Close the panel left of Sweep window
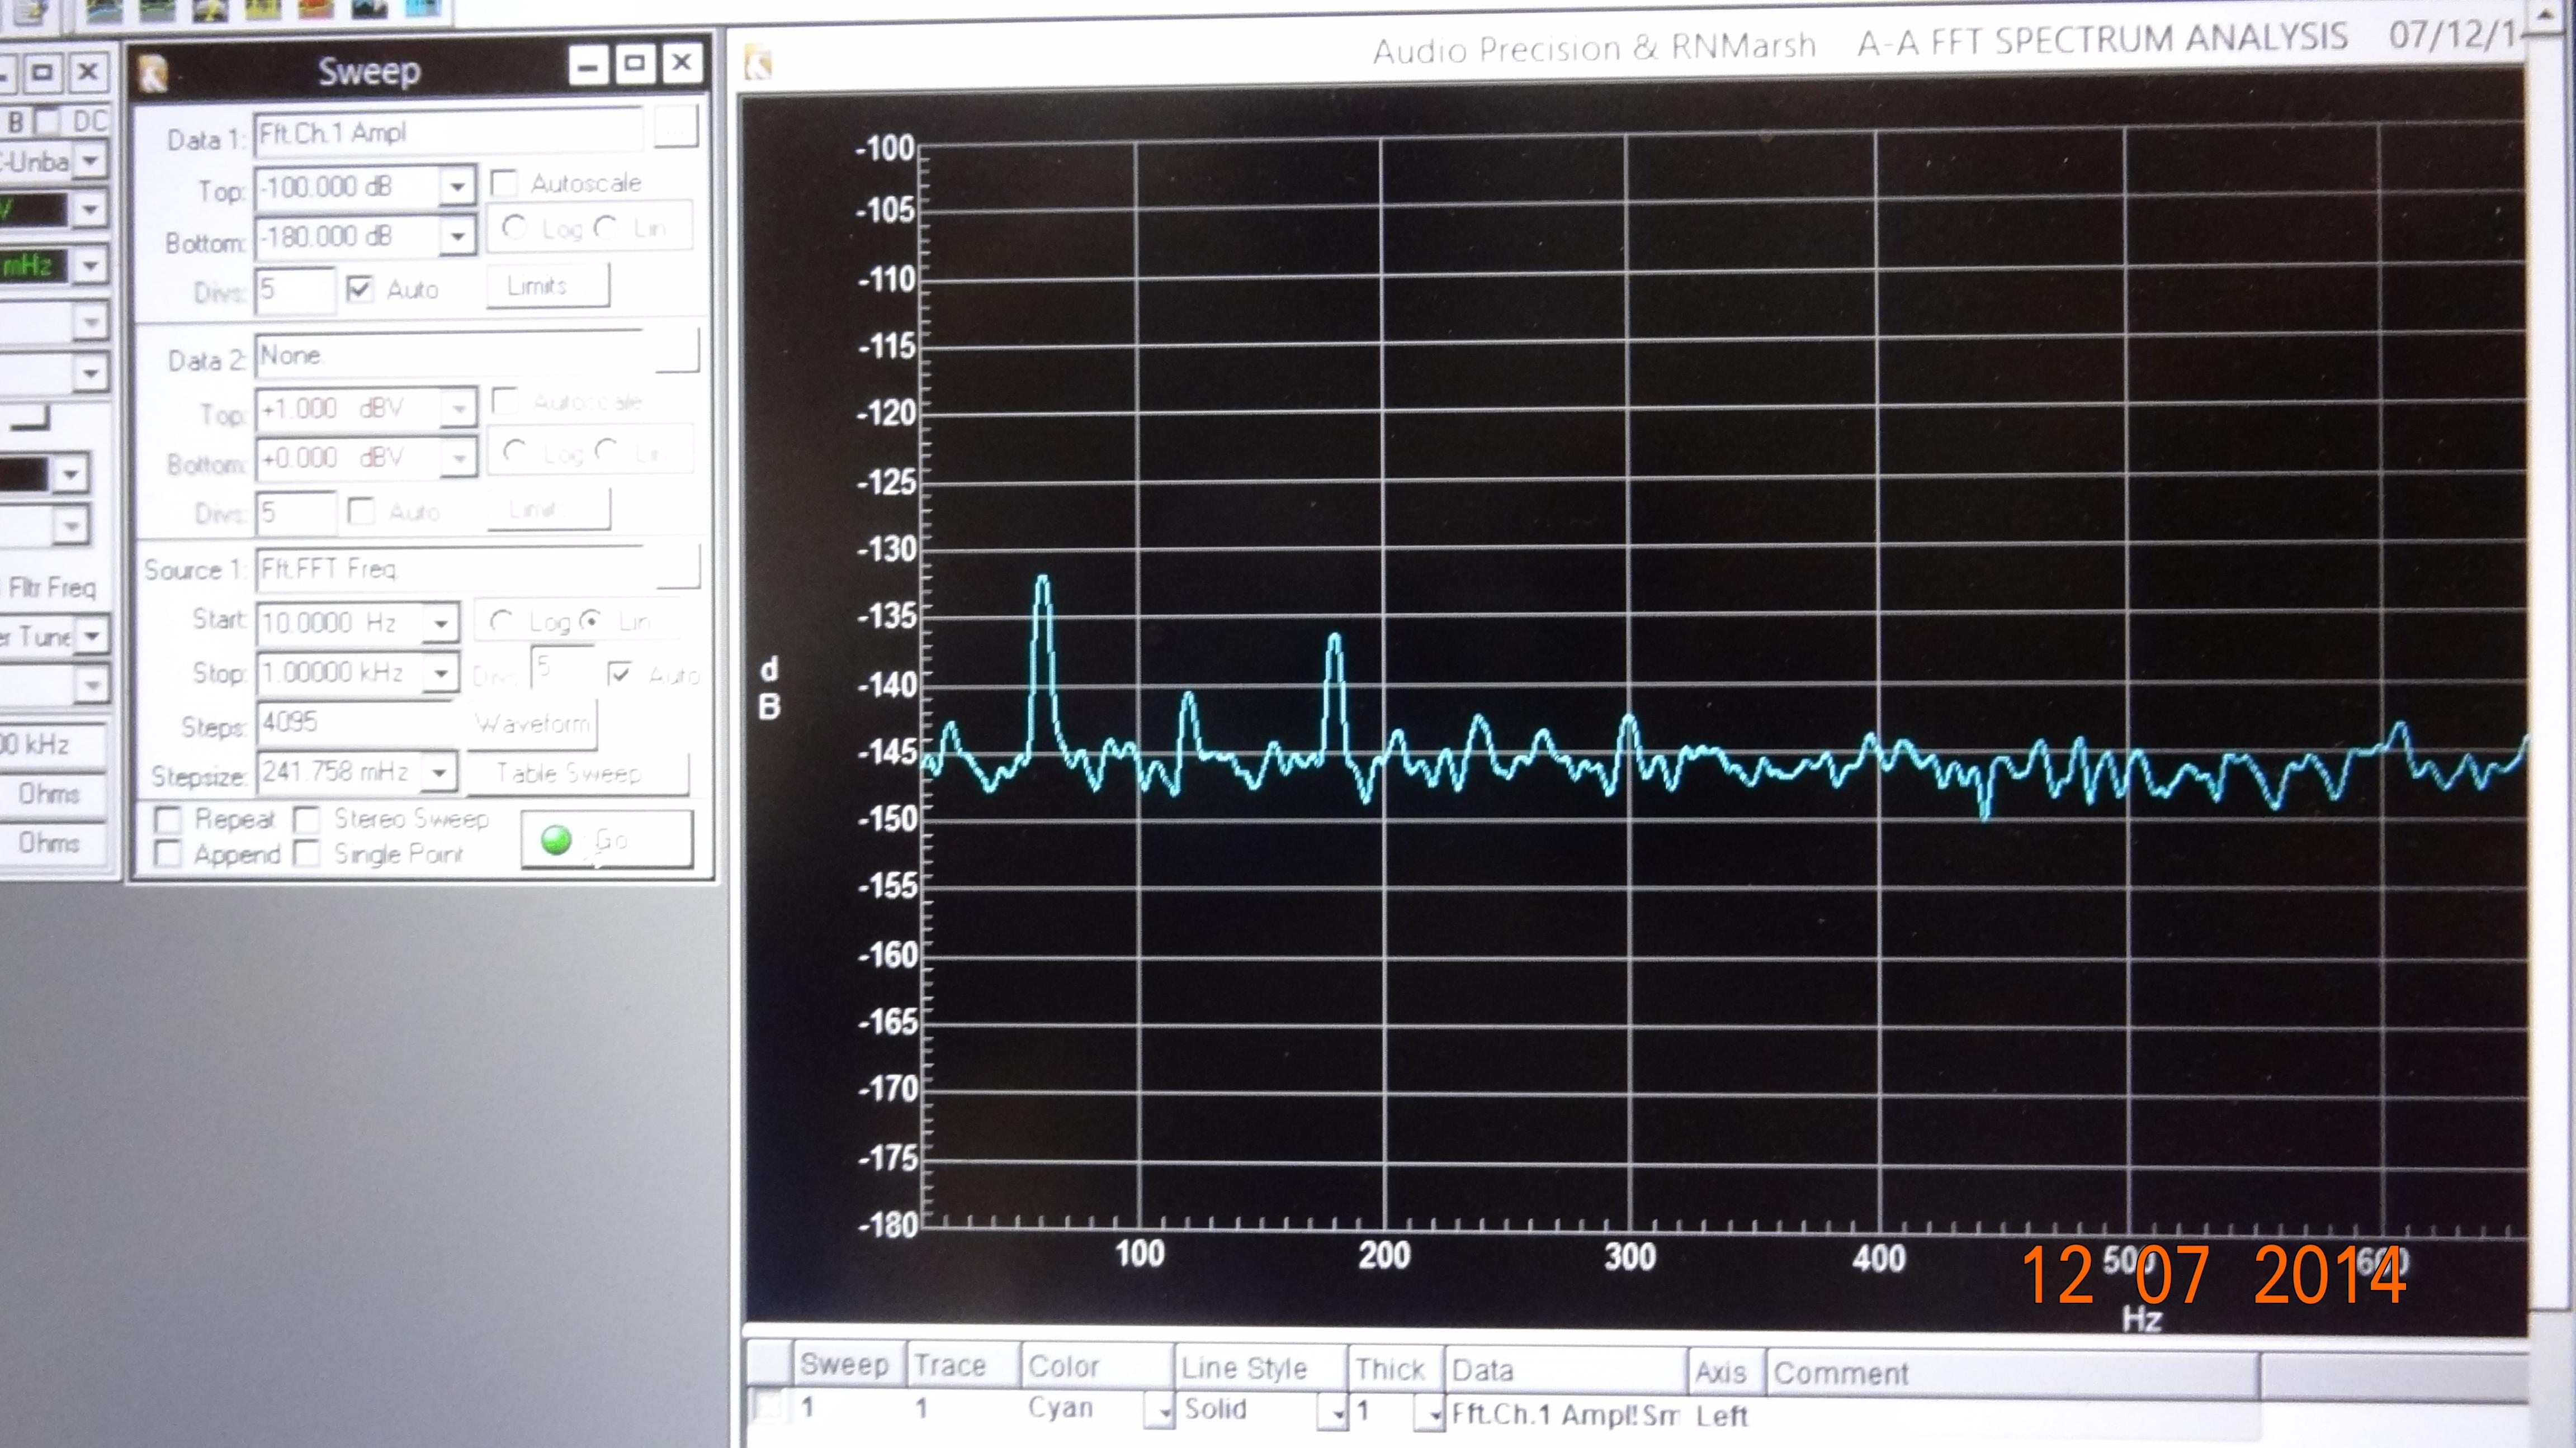The height and width of the screenshot is (1448, 2576). click(88, 72)
